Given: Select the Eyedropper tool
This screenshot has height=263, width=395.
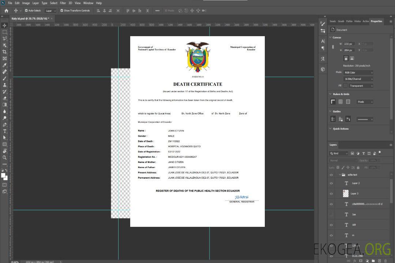Looking at the screenshot, I should point(4,65).
